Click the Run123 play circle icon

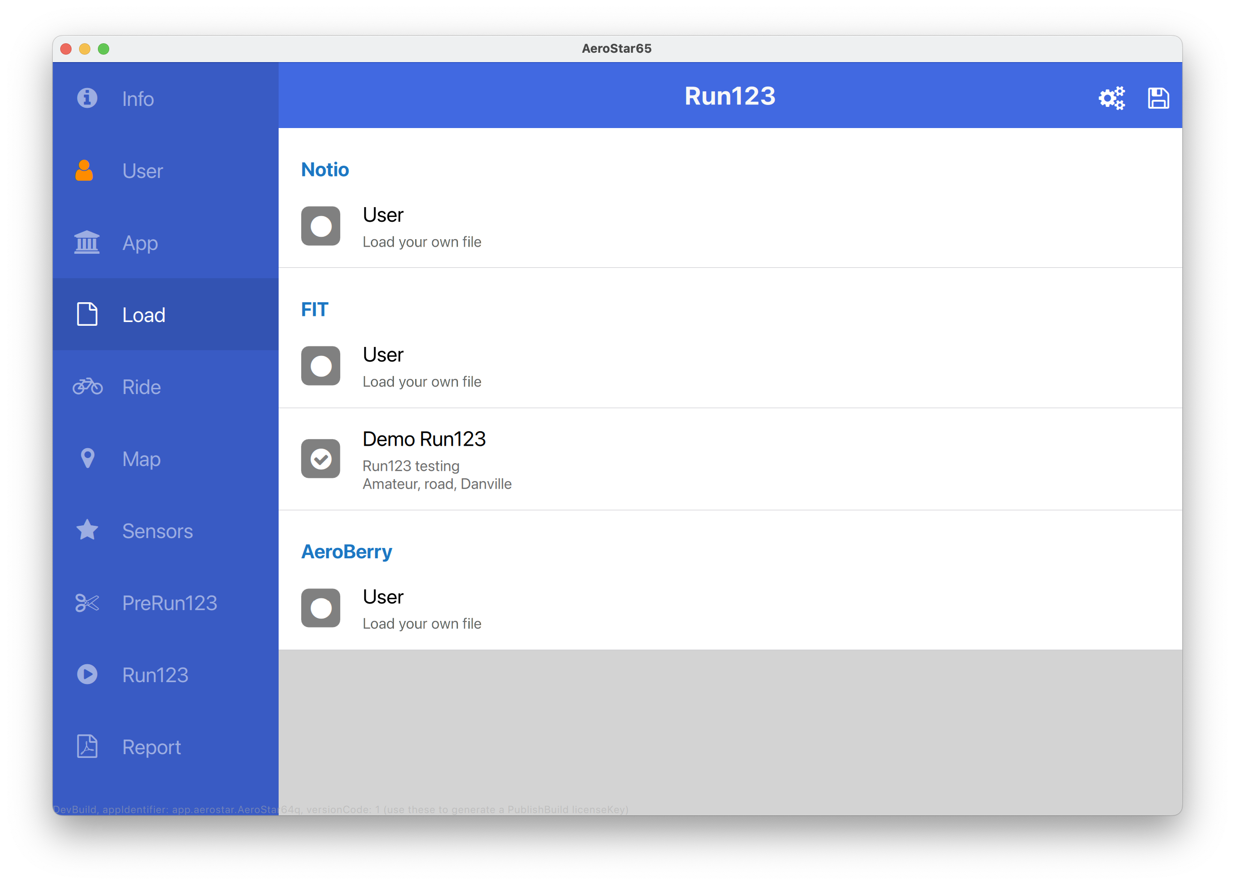(x=87, y=674)
